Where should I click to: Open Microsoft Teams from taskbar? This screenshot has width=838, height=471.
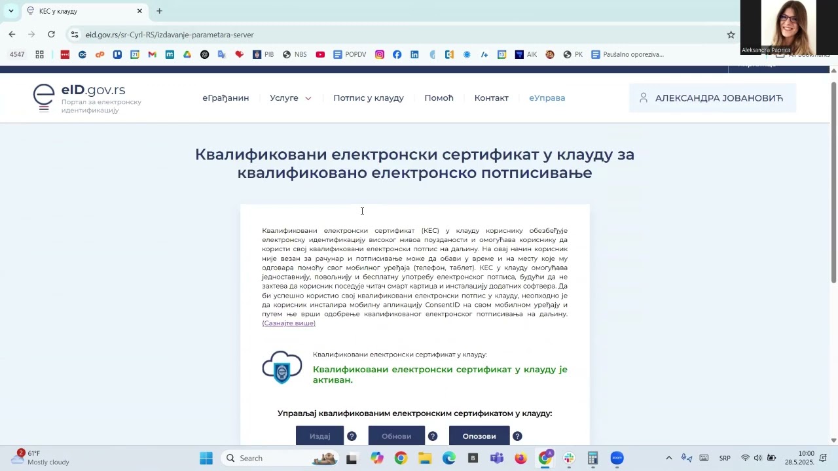[497, 458]
